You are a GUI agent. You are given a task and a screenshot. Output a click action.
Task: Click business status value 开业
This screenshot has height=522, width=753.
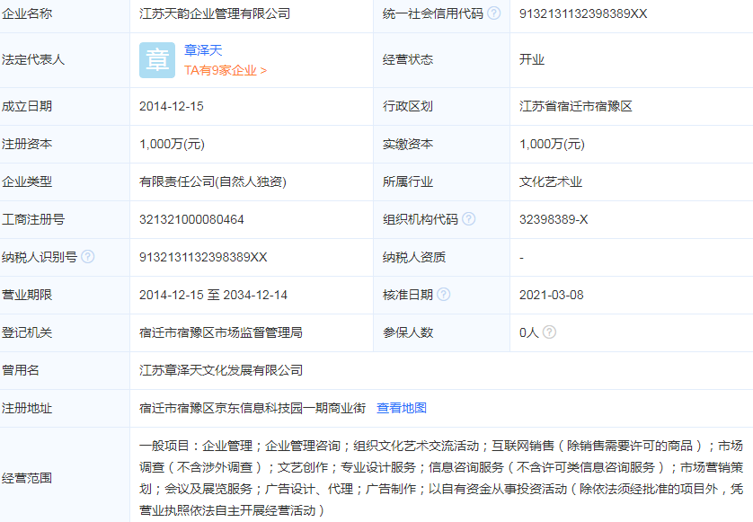click(x=532, y=59)
